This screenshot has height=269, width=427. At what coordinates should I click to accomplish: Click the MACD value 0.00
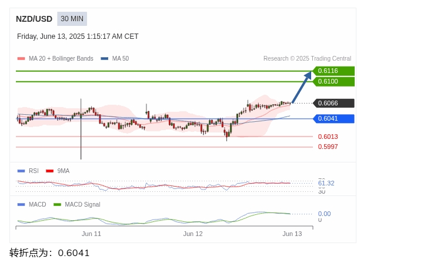324,214
